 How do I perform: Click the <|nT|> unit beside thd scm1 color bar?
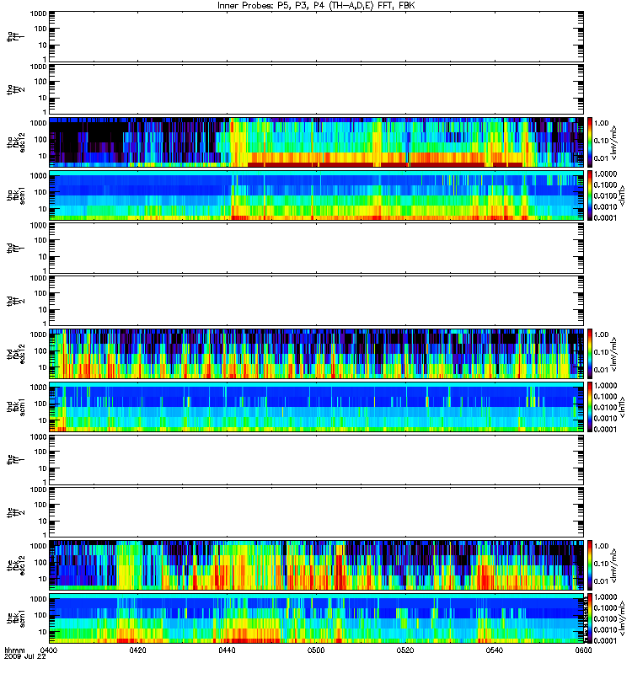pyautogui.click(x=622, y=407)
